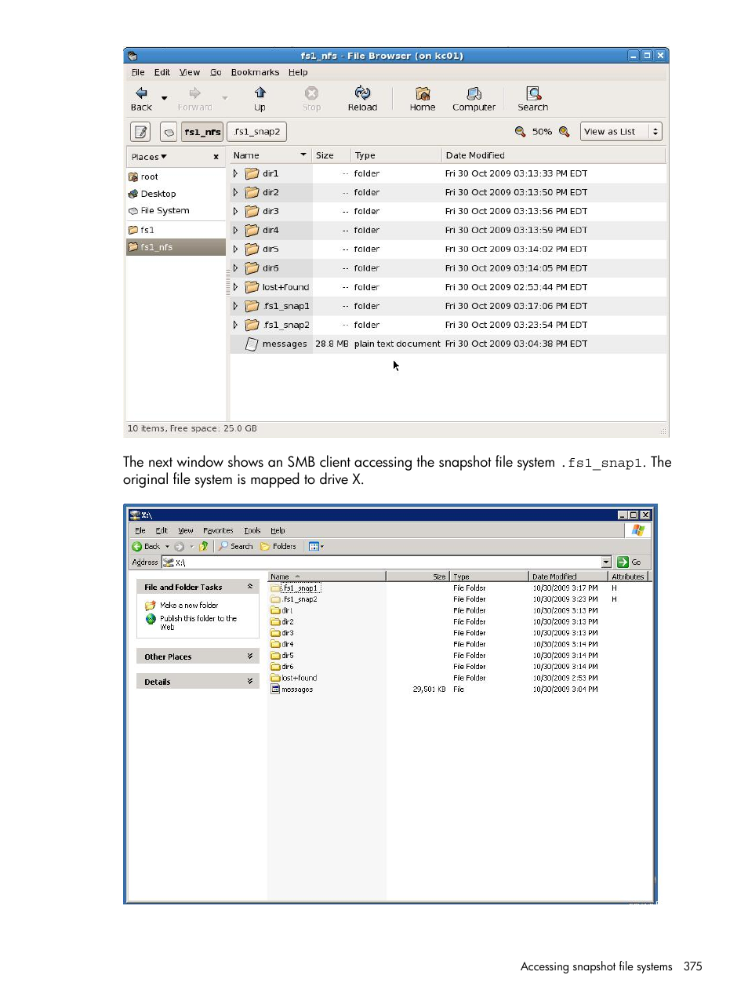Open the Places side pane dropdown
748x997 pixels.
pos(149,157)
